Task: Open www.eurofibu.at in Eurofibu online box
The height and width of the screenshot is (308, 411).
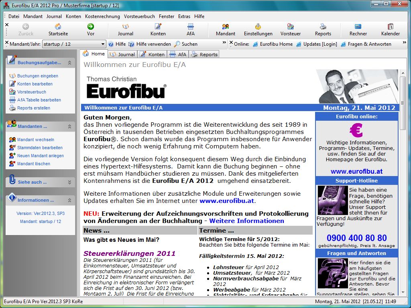Action: click(356, 171)
